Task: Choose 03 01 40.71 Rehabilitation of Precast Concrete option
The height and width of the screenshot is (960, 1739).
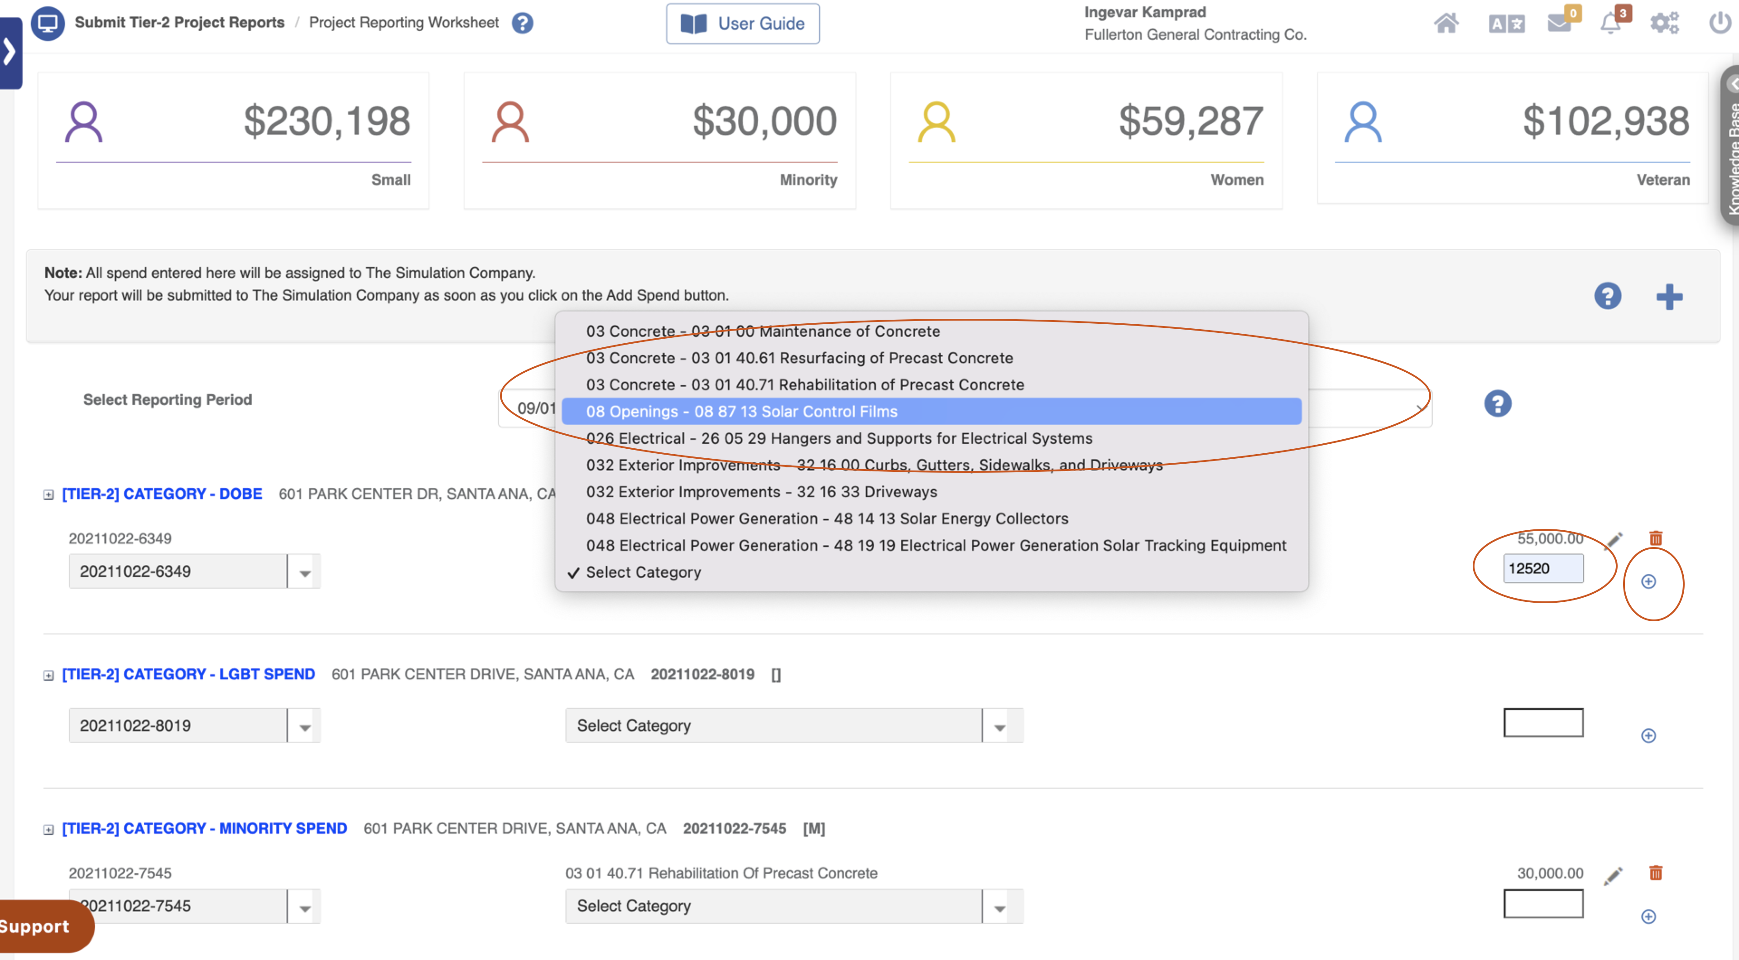Action: point(932,385)
